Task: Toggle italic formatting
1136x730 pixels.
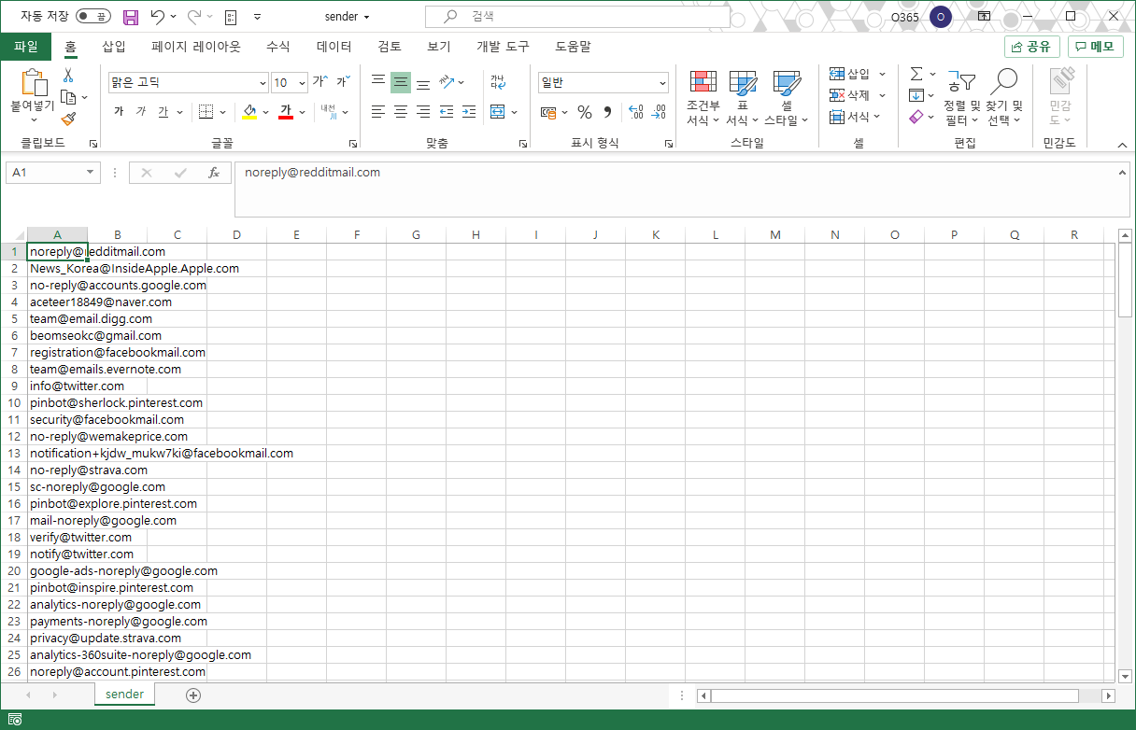Action: (141, 112)
